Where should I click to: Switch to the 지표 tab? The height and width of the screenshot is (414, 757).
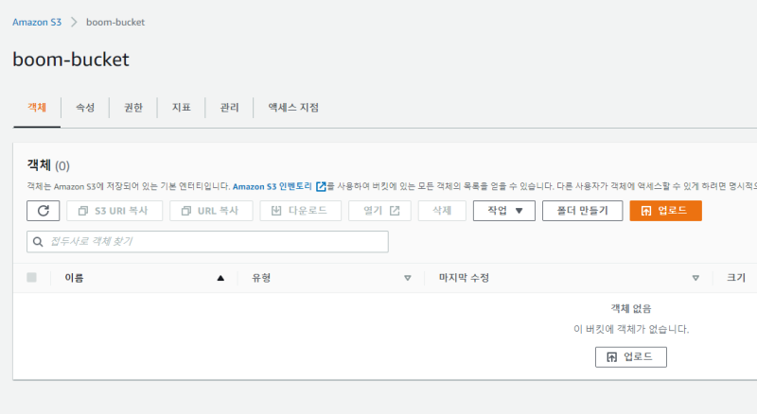tap(181, 107)
